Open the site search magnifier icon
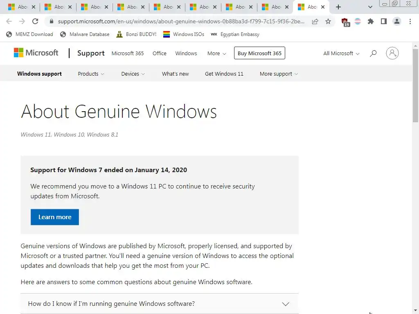The image size is (419, 314). pos(373,54)
